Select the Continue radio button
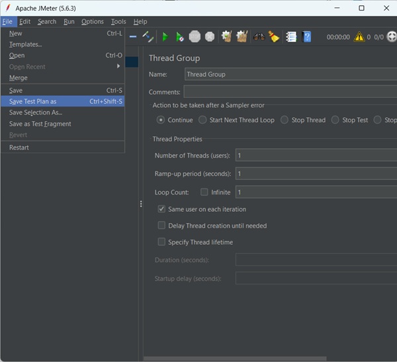The width and height of the screenshot is (397, 362). 161,120
